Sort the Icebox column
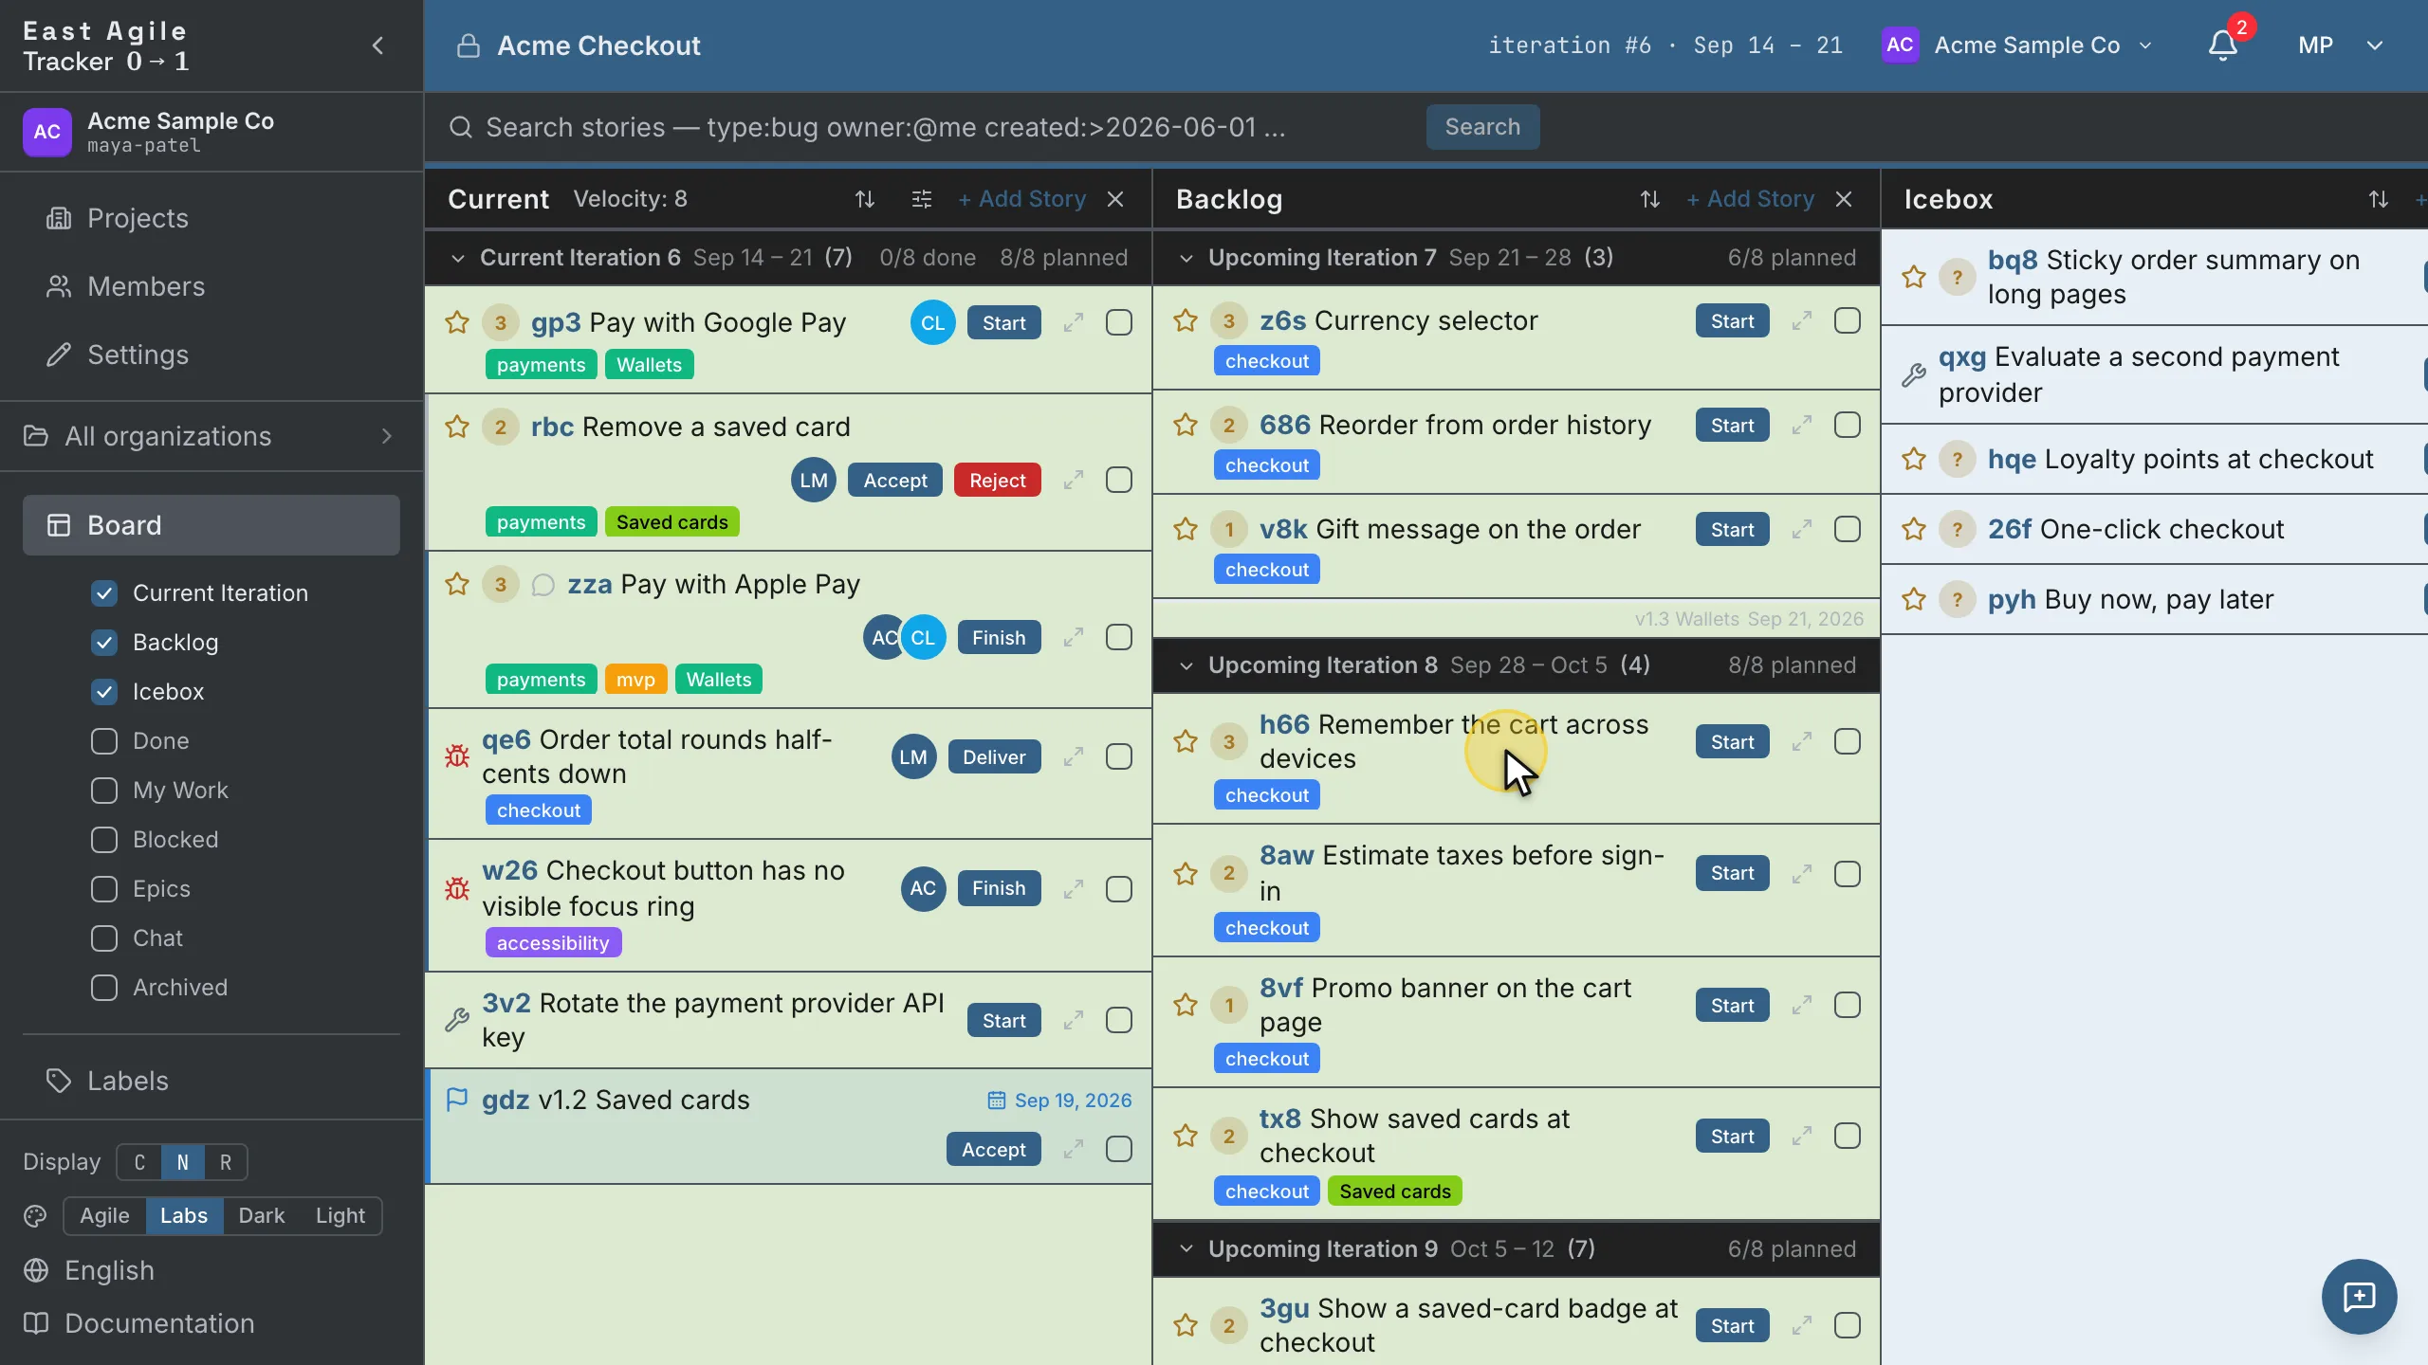The height and width of the screenshot is (1365, 2428). click(x=2378, y=199)
